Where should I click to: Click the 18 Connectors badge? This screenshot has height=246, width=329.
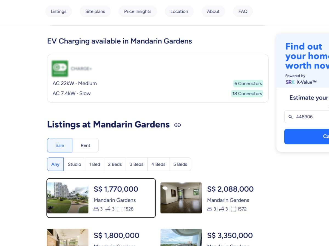coord(247,93)
